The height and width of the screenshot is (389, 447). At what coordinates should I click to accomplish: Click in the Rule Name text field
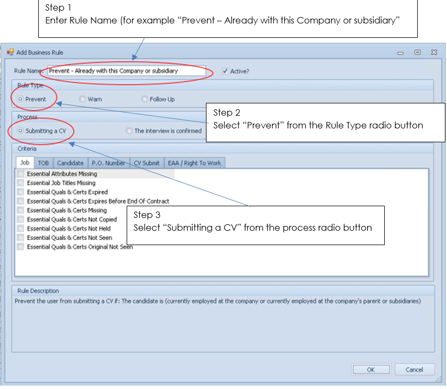[126, 71]
